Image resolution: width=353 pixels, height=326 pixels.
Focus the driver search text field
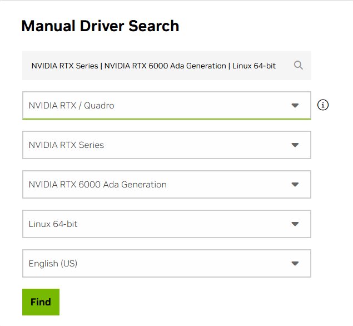point(167,66)
